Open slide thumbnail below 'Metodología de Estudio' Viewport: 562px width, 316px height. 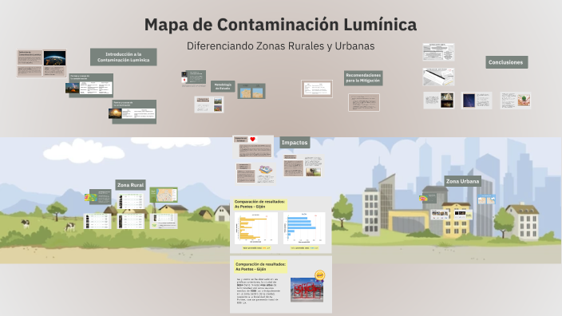click(209, 105)
